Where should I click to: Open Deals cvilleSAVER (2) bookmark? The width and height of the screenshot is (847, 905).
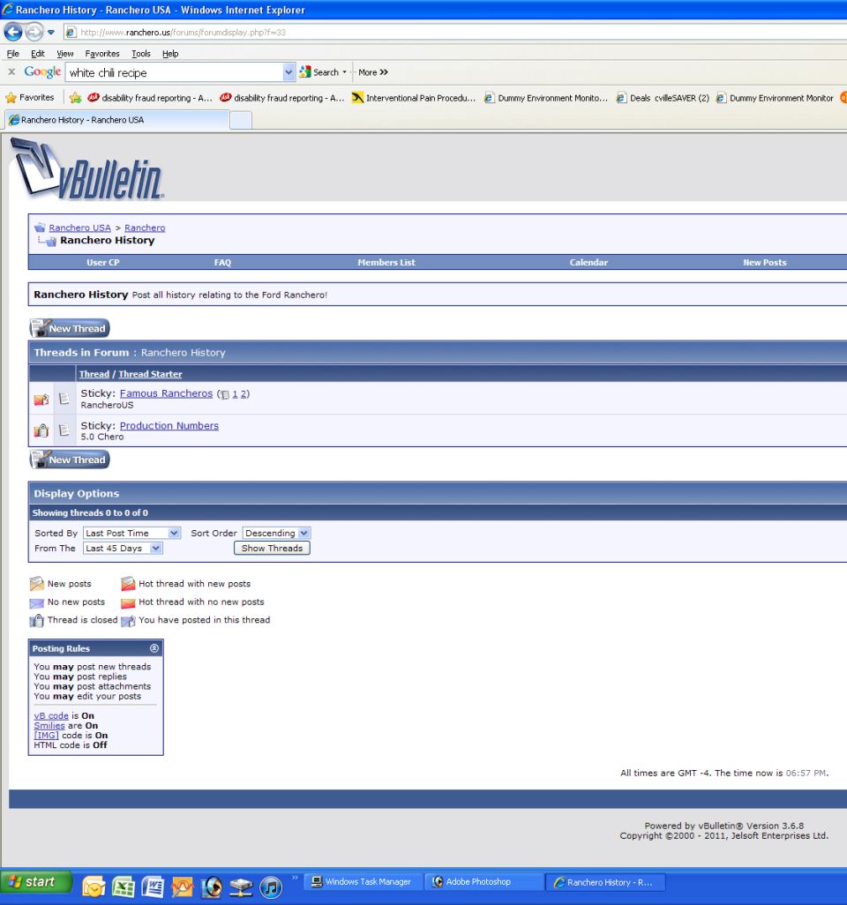[663, 98]
